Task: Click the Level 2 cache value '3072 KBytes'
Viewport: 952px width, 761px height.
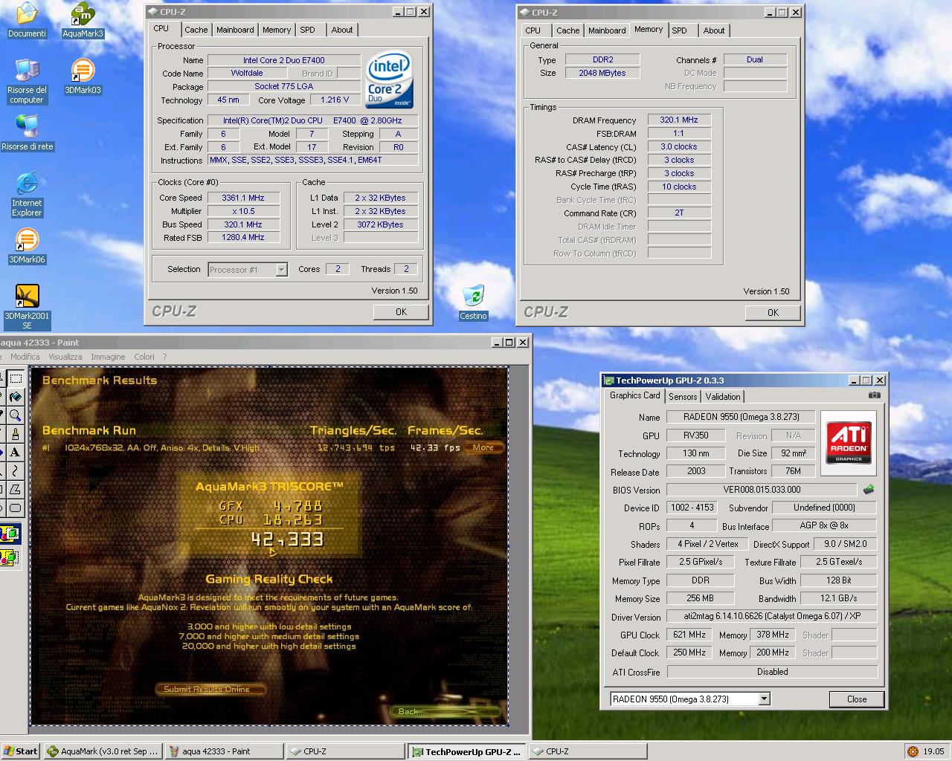Action: point(380,224)
